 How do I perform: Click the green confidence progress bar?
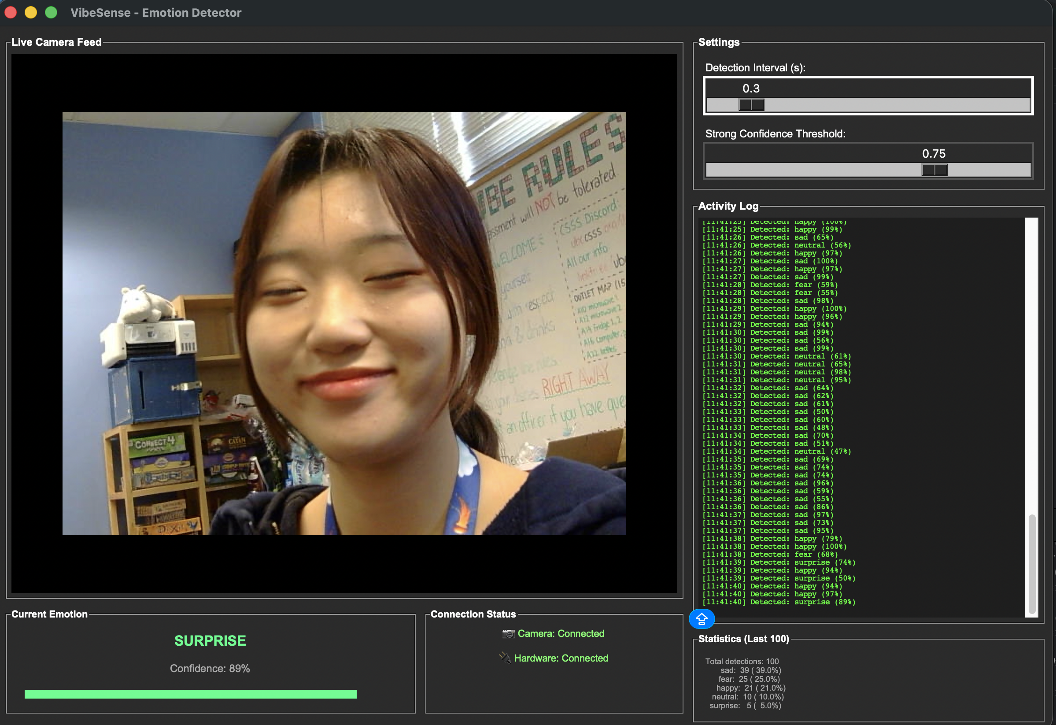point(190,694)
